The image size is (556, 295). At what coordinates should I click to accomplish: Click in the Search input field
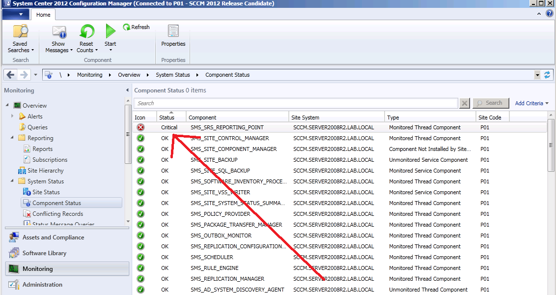point(296,103)
